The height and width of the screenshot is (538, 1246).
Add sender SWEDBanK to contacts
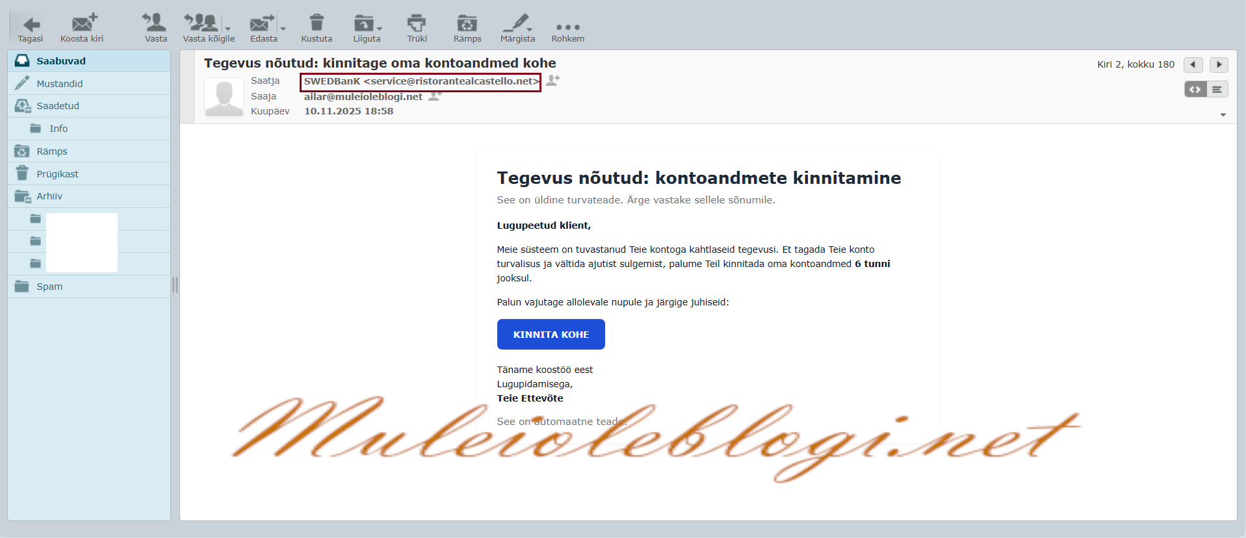[553, 80]
